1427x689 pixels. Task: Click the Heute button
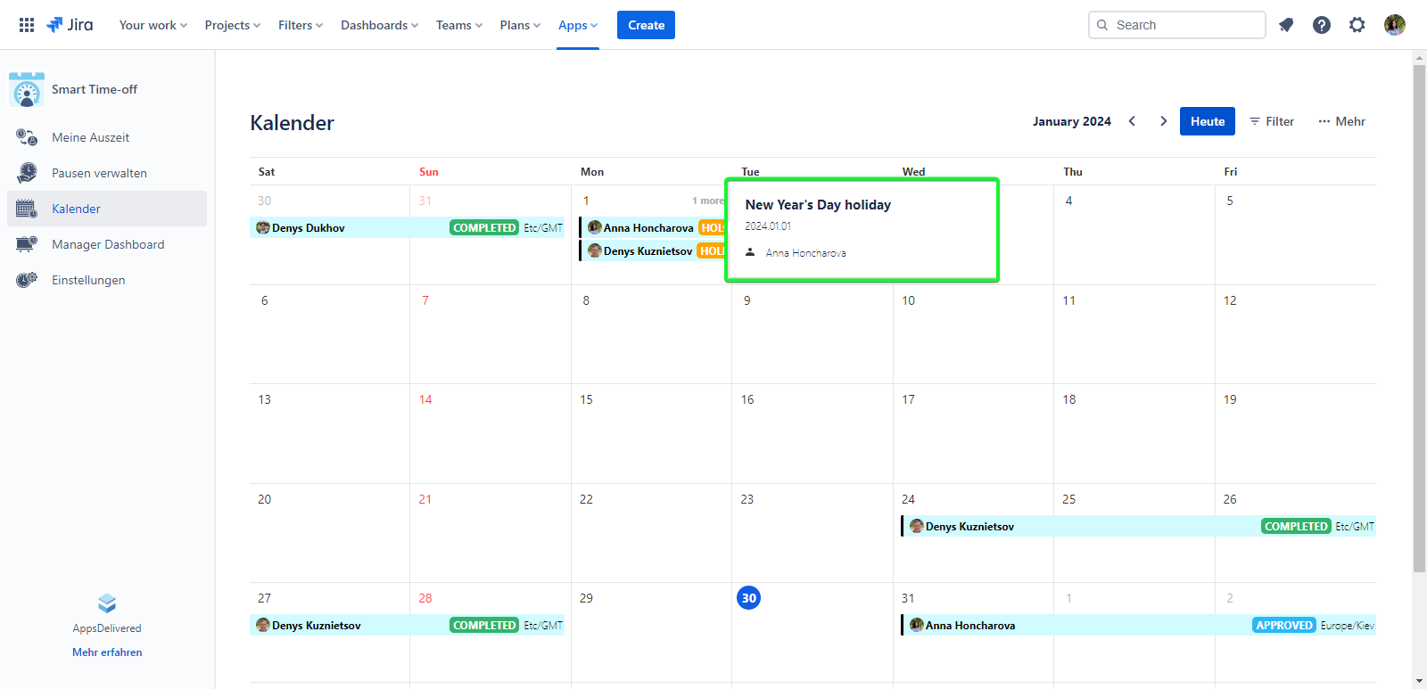pos(1207,121)
